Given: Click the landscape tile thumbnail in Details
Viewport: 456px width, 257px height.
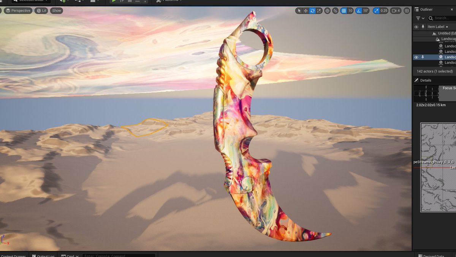Looking at the screenshot, I should click(x=426, y=93).
